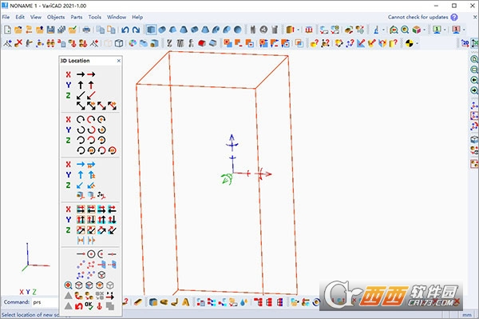479x319 pixels.
Task: Open a file using the folder icon
Action: [18, 30]
